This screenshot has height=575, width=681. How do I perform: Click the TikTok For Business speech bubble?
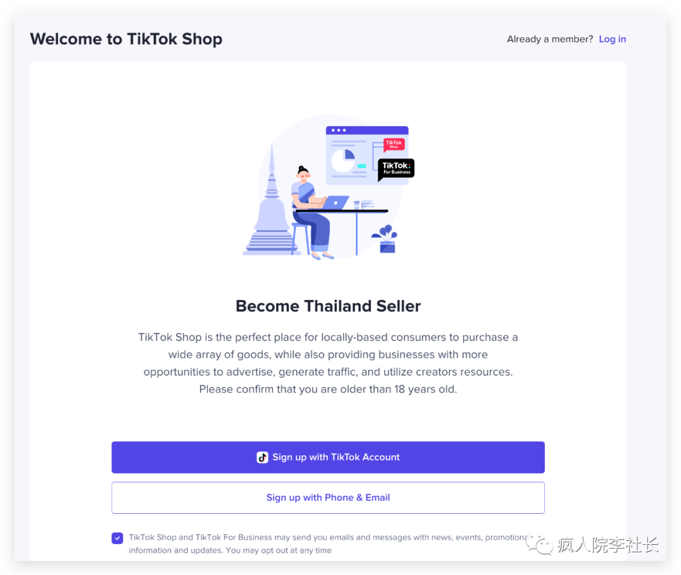click(395, 169)
